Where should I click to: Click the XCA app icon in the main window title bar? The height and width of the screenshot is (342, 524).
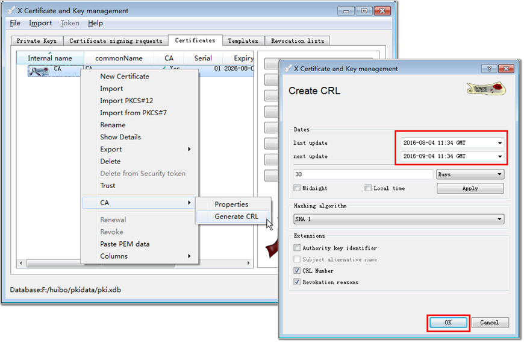(11, 11)
